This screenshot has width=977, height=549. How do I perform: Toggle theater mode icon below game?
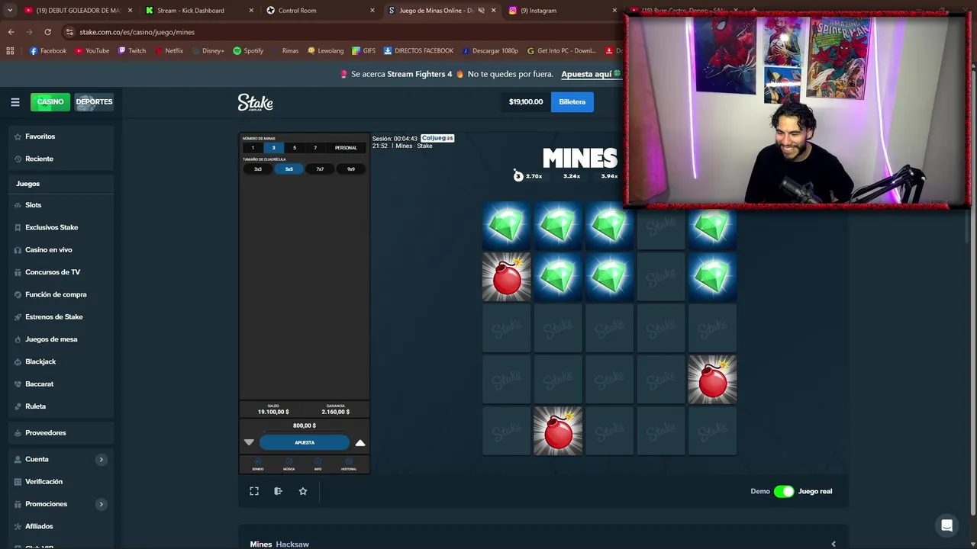279,491
